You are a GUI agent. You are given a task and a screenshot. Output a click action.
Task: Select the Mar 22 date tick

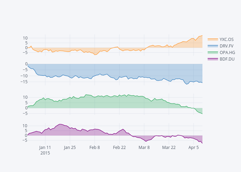click(x=169, y=148)
